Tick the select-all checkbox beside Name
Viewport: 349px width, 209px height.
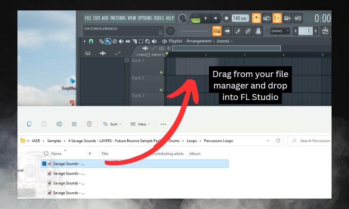pyautogui.click(x=46, y=154)
